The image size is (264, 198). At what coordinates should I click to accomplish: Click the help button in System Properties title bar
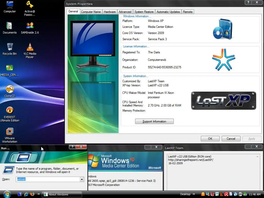[248, 2]
